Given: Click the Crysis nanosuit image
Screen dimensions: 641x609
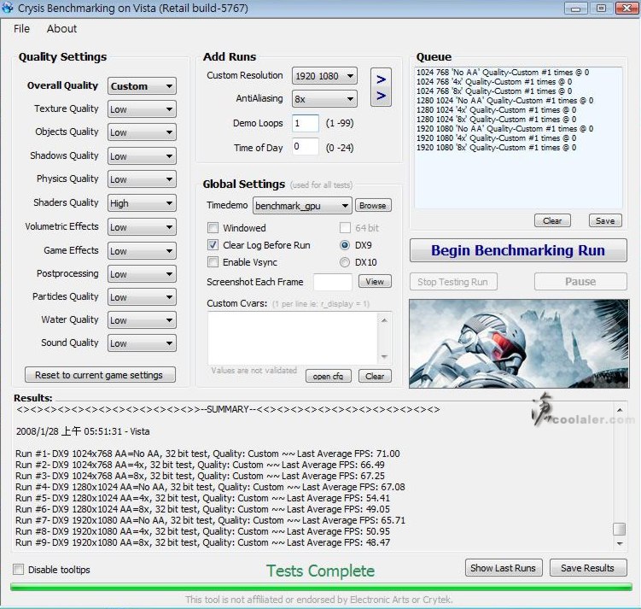Looking at the screenshot, I should click(519, 343).
